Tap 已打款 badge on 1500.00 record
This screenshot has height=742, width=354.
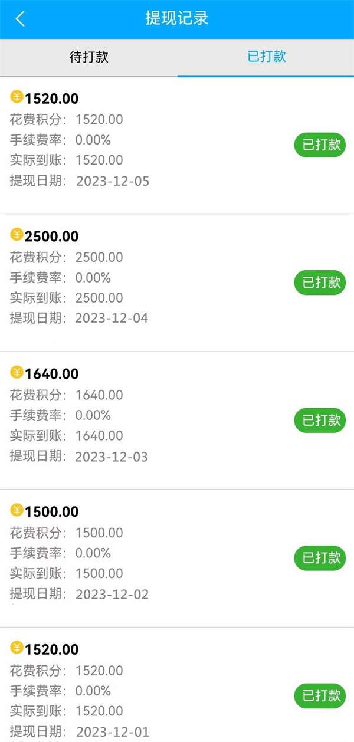(320, 558)
